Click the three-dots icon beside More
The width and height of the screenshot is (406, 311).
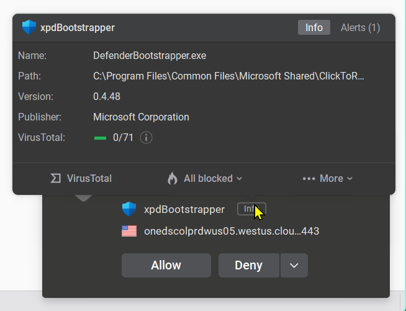[x=309, y=178]
